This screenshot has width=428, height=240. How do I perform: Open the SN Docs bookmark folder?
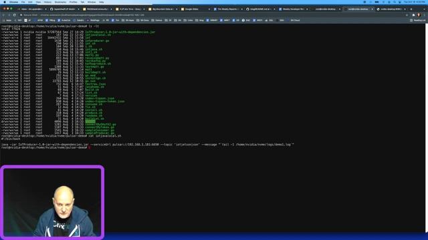tap(142, 20)
